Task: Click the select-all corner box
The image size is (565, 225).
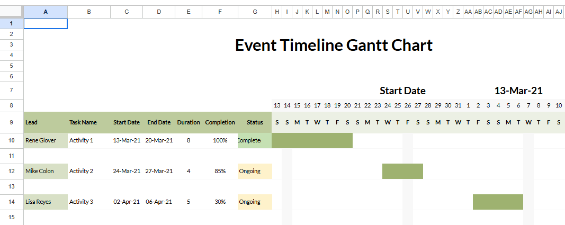Action: point(12,12)
